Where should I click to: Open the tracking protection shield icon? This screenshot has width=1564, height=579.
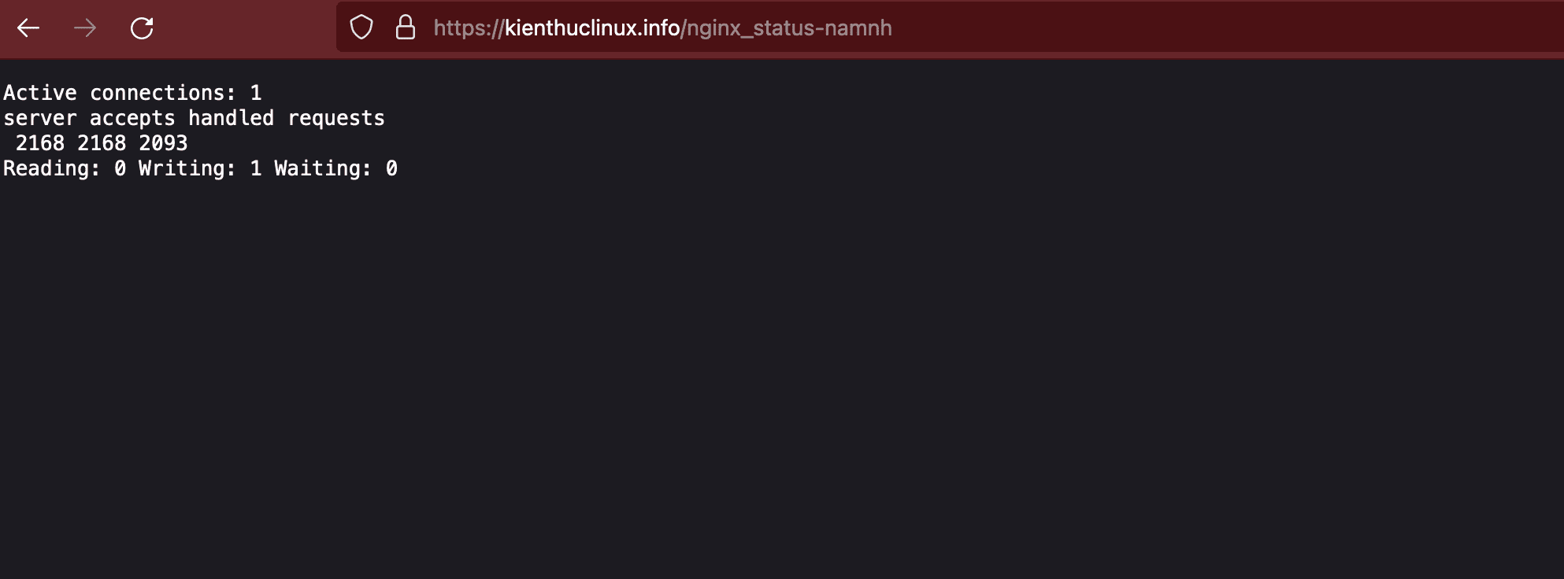click(x=361, y=28)
